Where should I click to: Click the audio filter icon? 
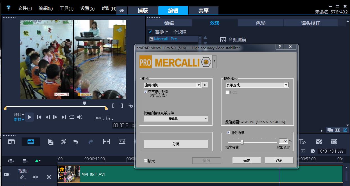tap(223, 40)
